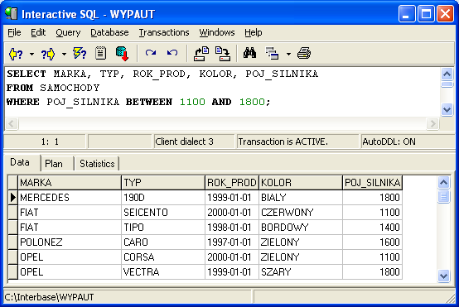
Task: Click the MARKA column header
Action: click(70, 183)
